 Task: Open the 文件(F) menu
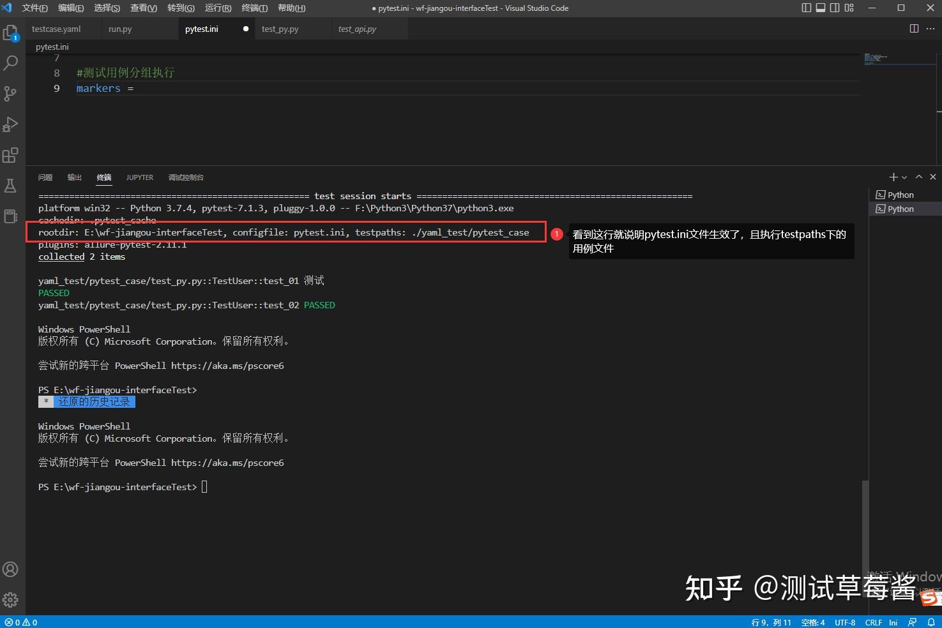[35, 8]
